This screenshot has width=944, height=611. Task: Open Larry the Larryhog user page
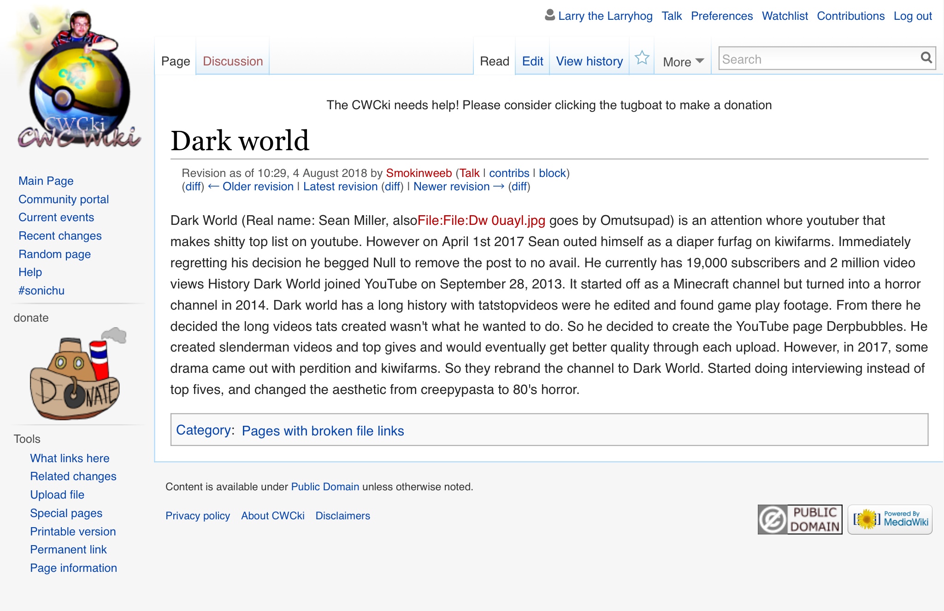pos(605,16)
